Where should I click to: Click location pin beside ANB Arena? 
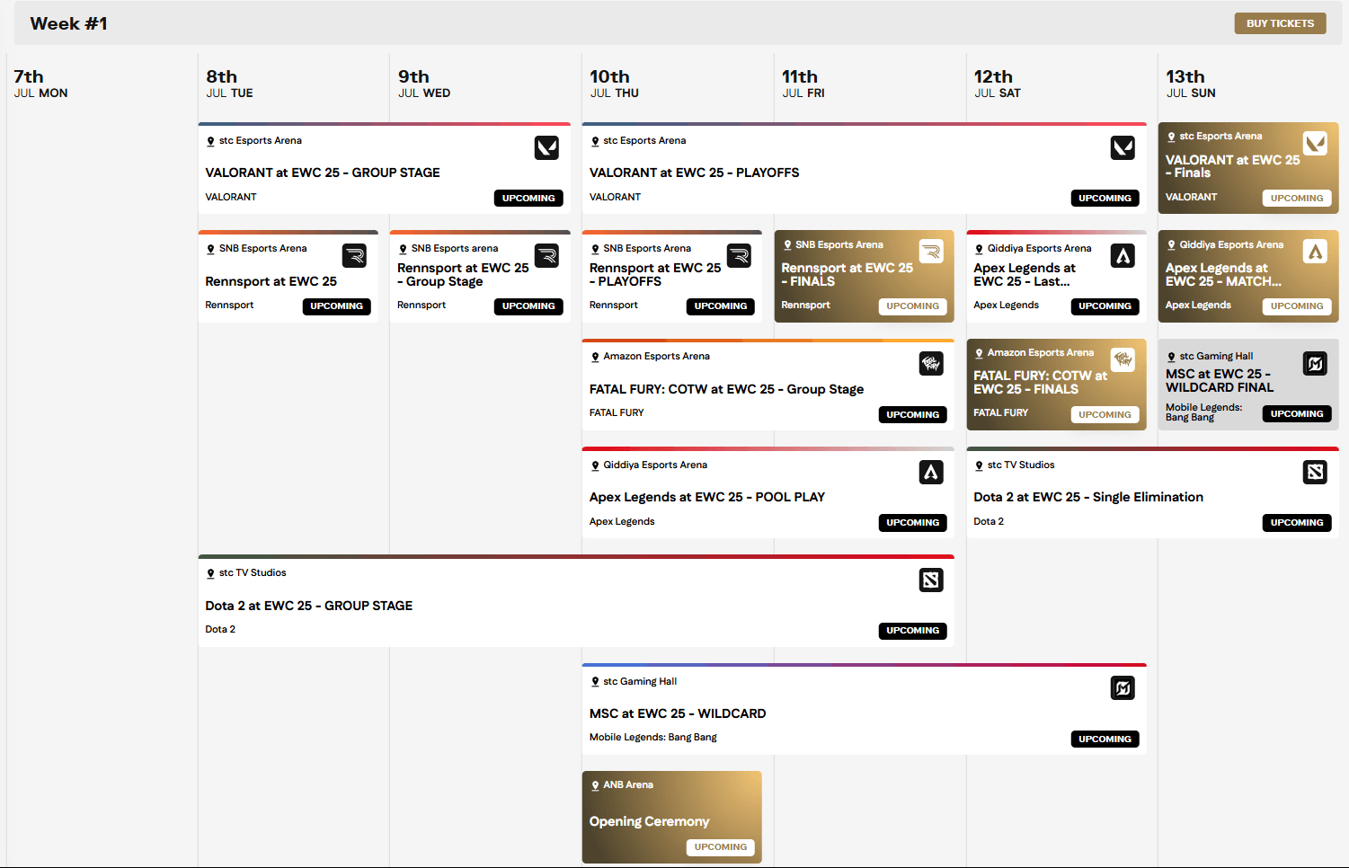[x=595, y=785]
